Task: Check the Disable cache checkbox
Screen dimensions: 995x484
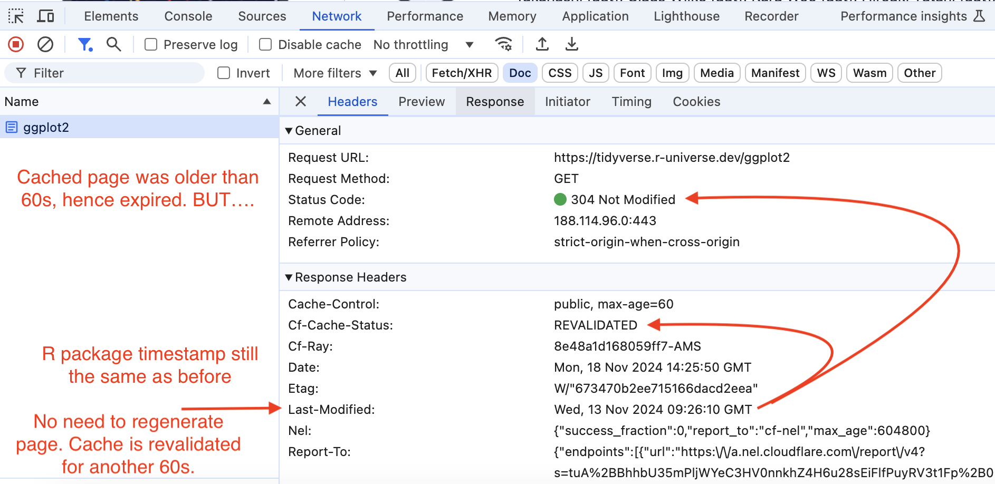Action: click(x=265, y=45)
